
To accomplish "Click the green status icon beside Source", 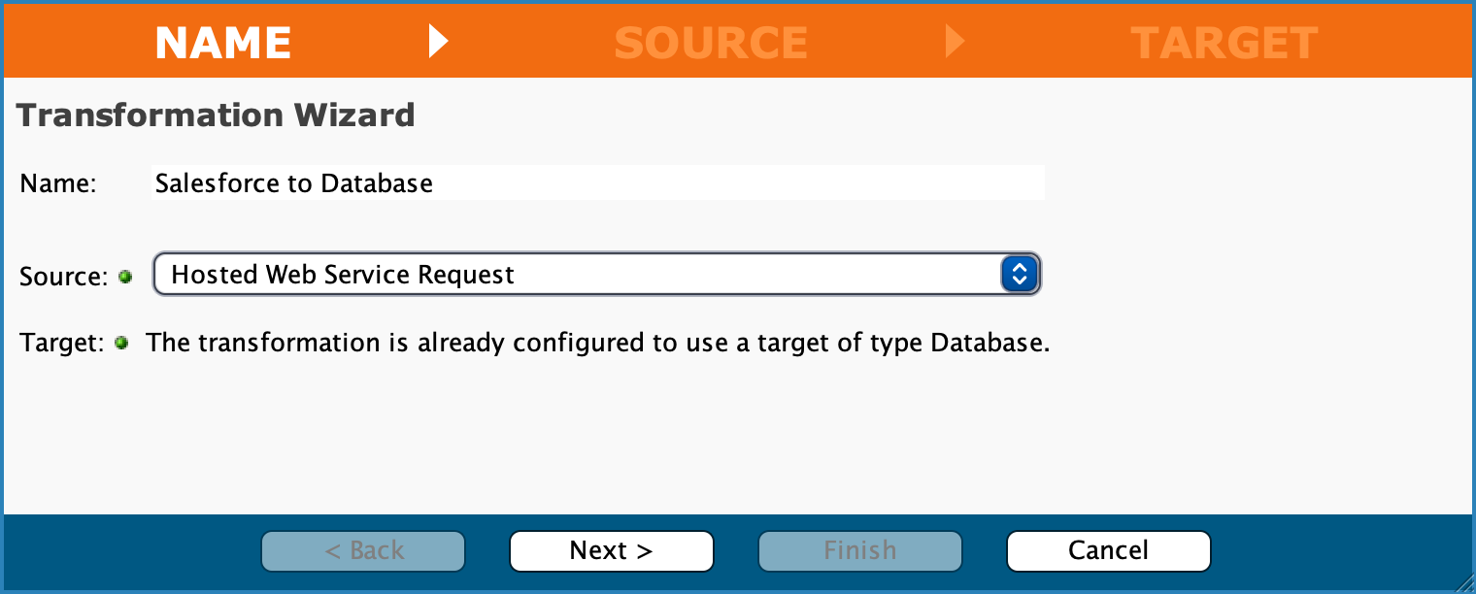I will coord(125,277).
